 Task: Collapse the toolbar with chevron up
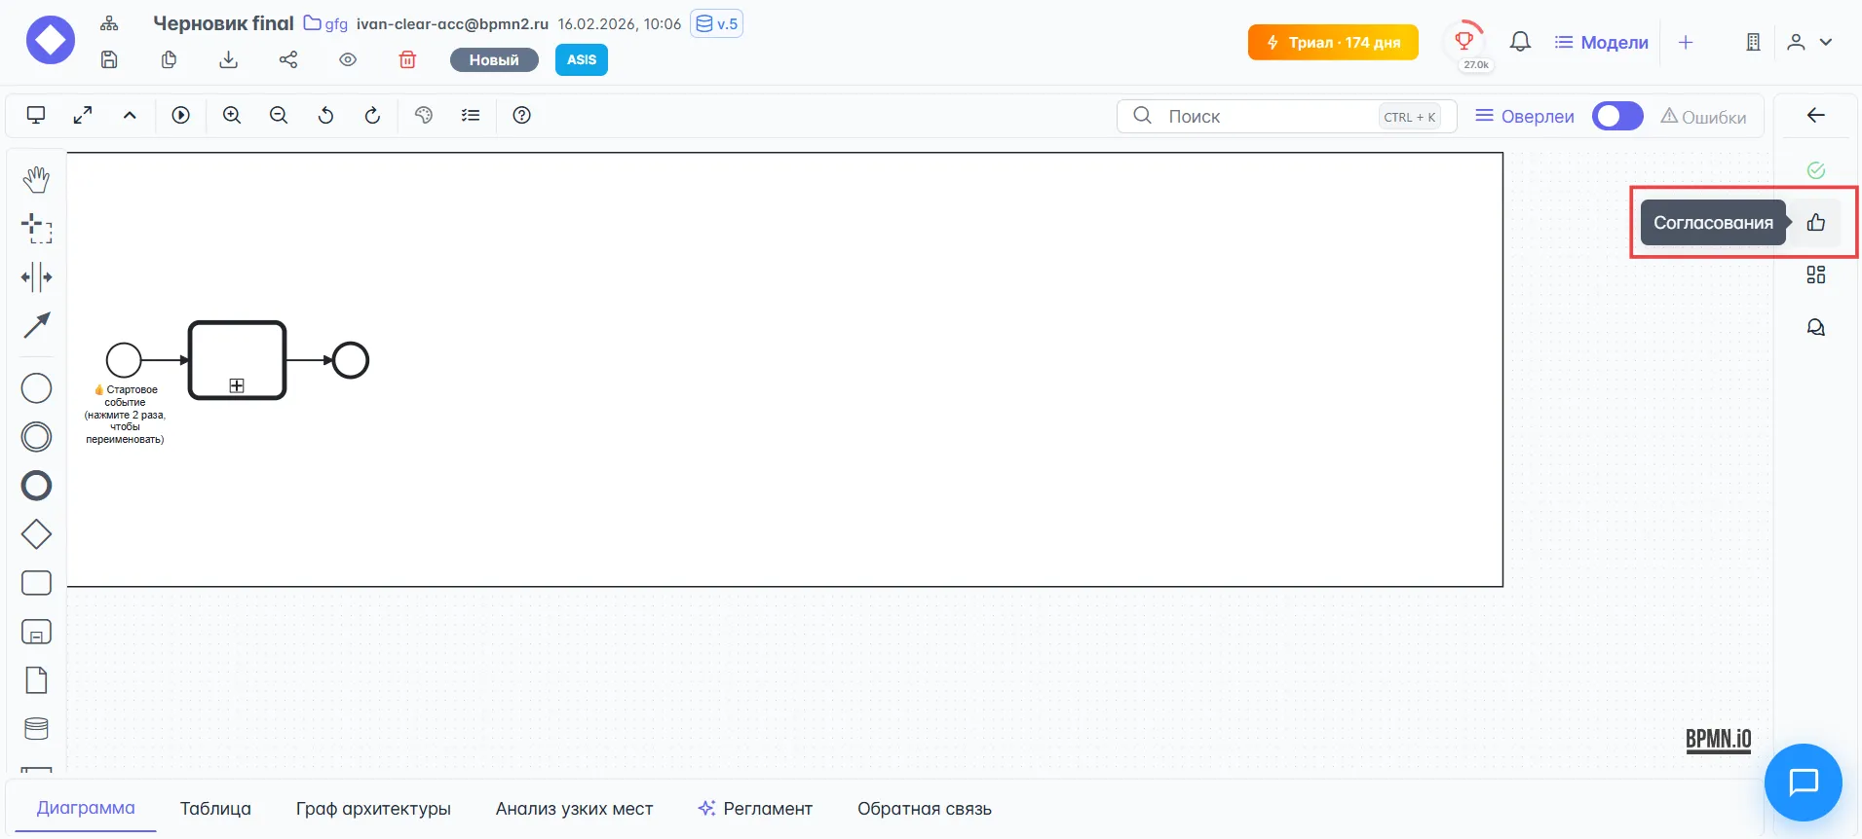130,116
